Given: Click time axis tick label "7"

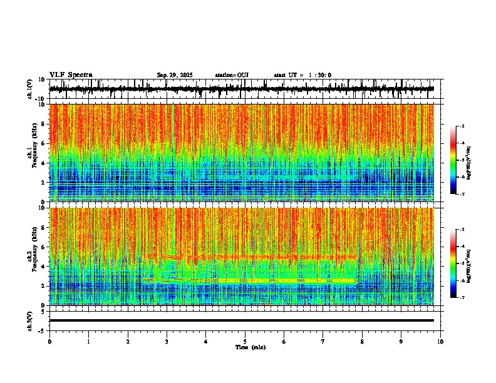Looking at the screenshot, I should [x=323, y=342].
